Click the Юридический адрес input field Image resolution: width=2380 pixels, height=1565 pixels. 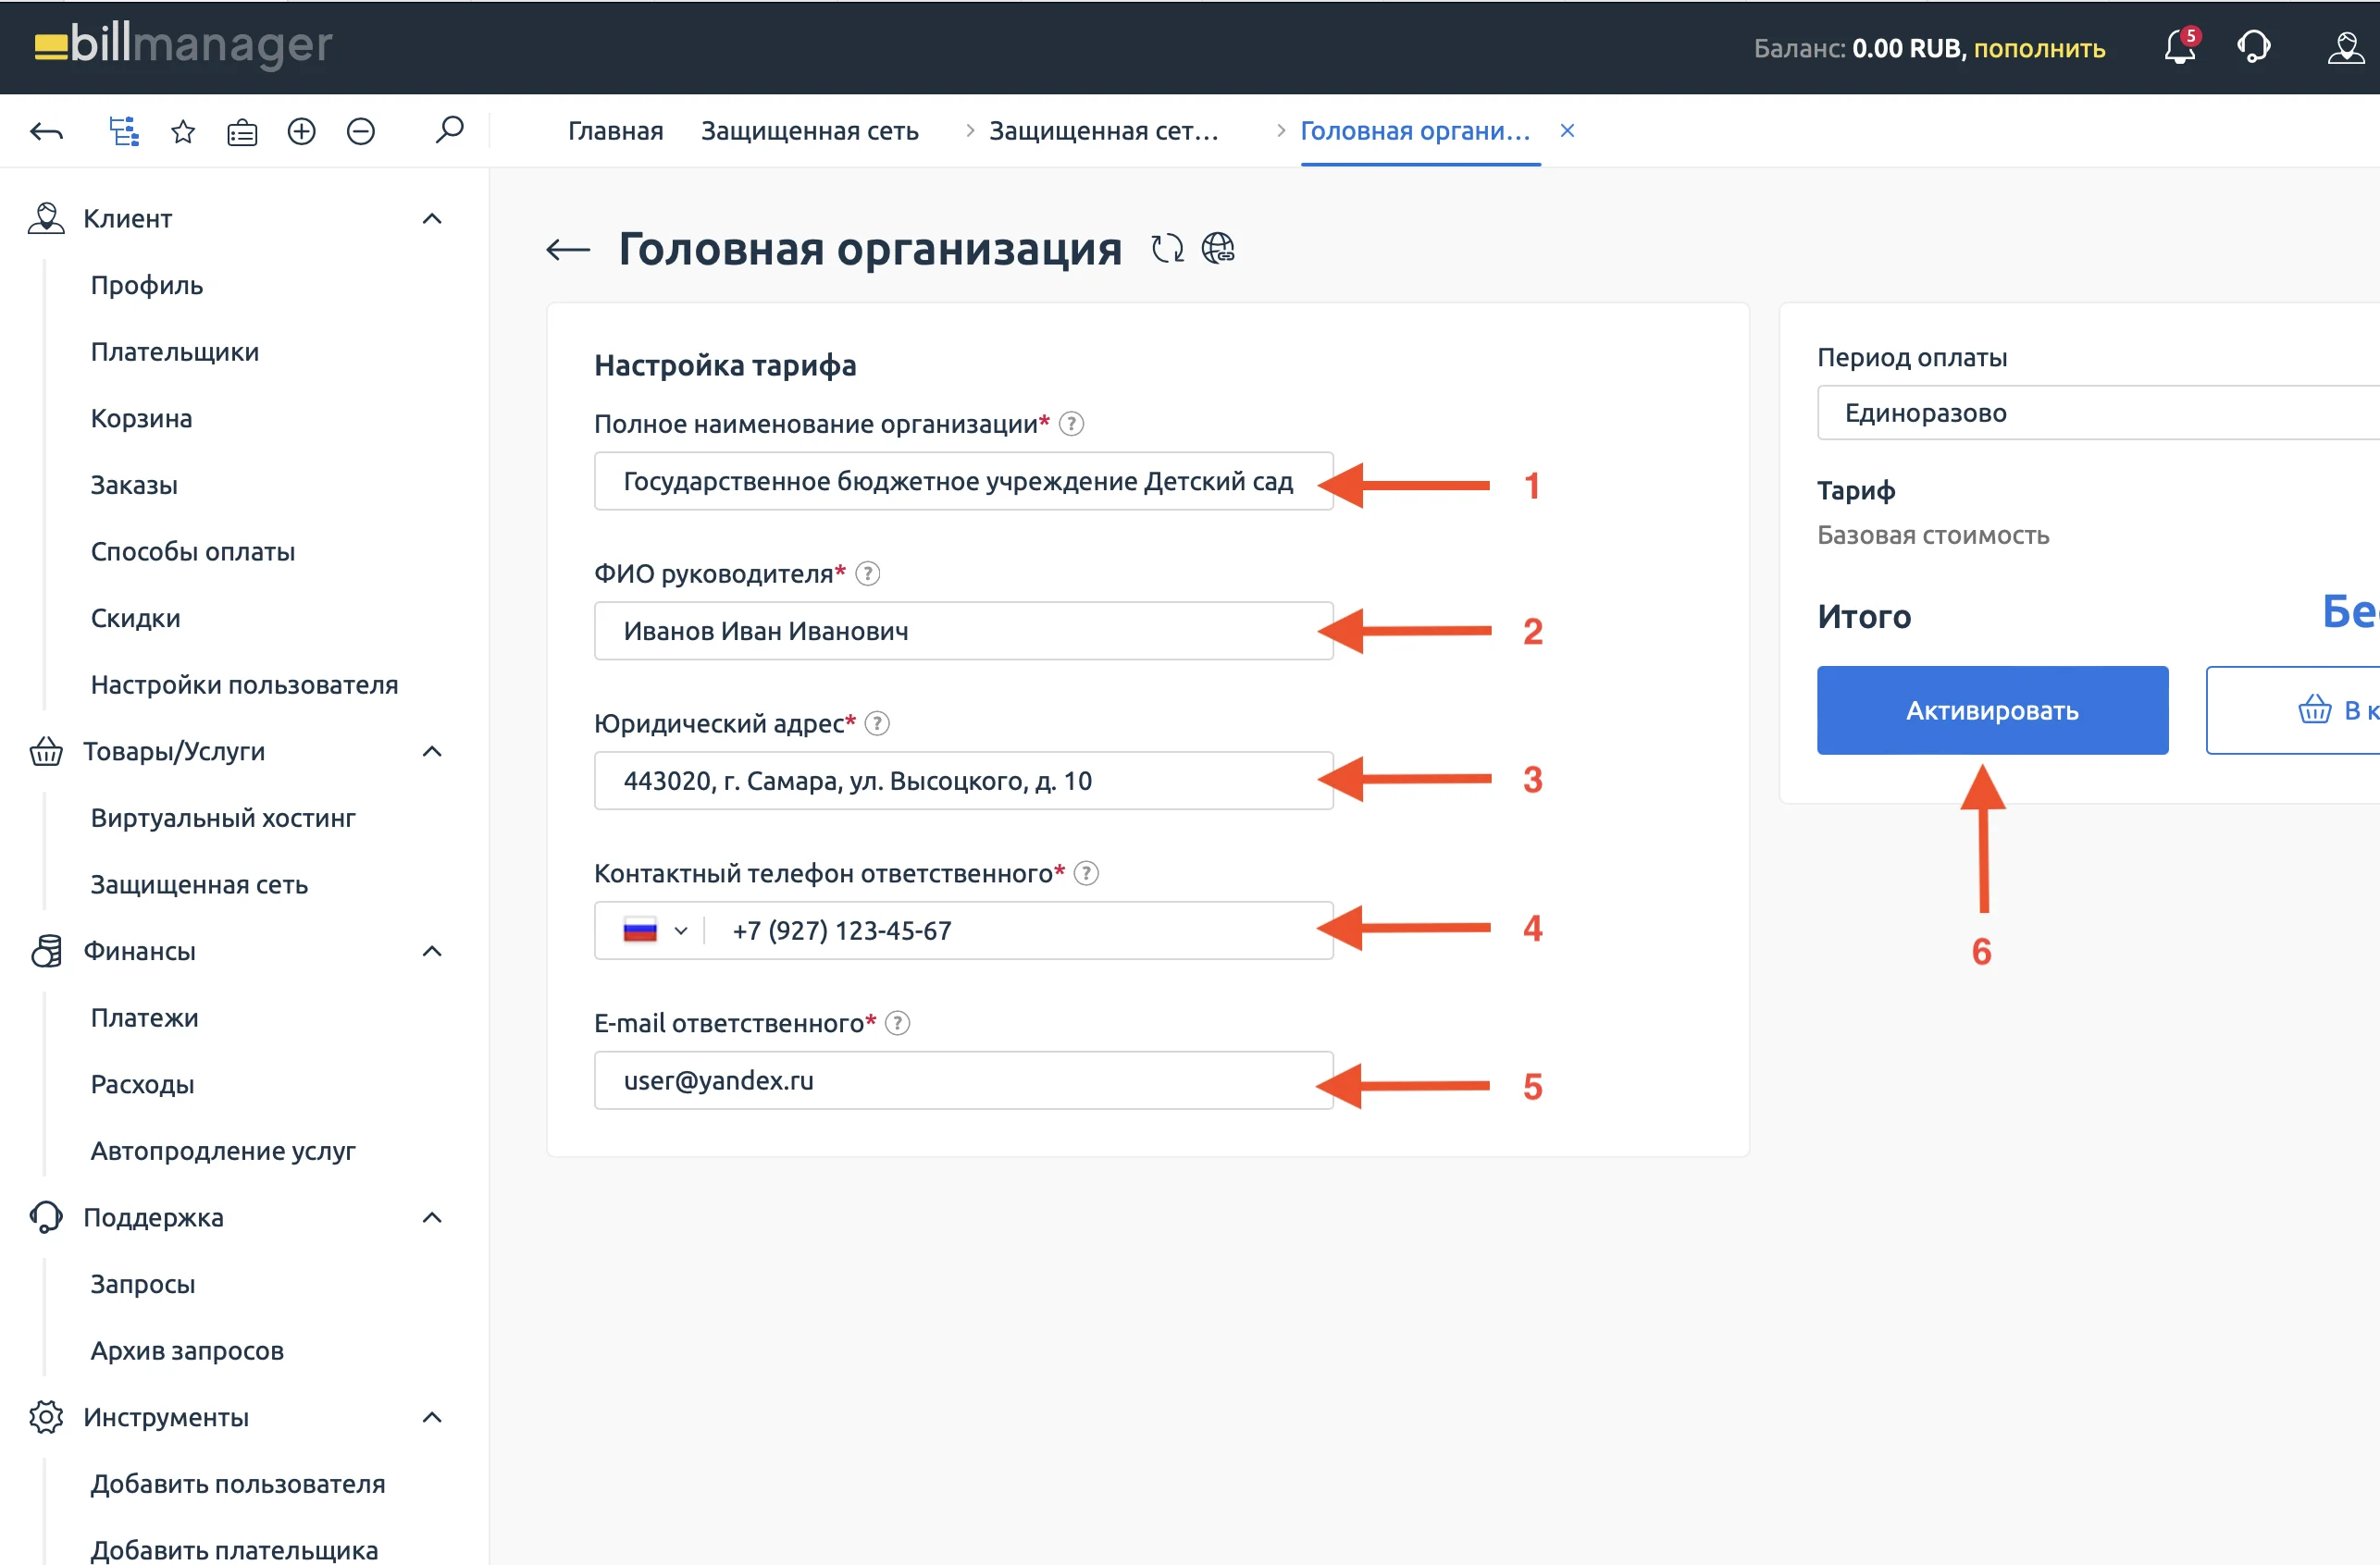pos(963,782)
